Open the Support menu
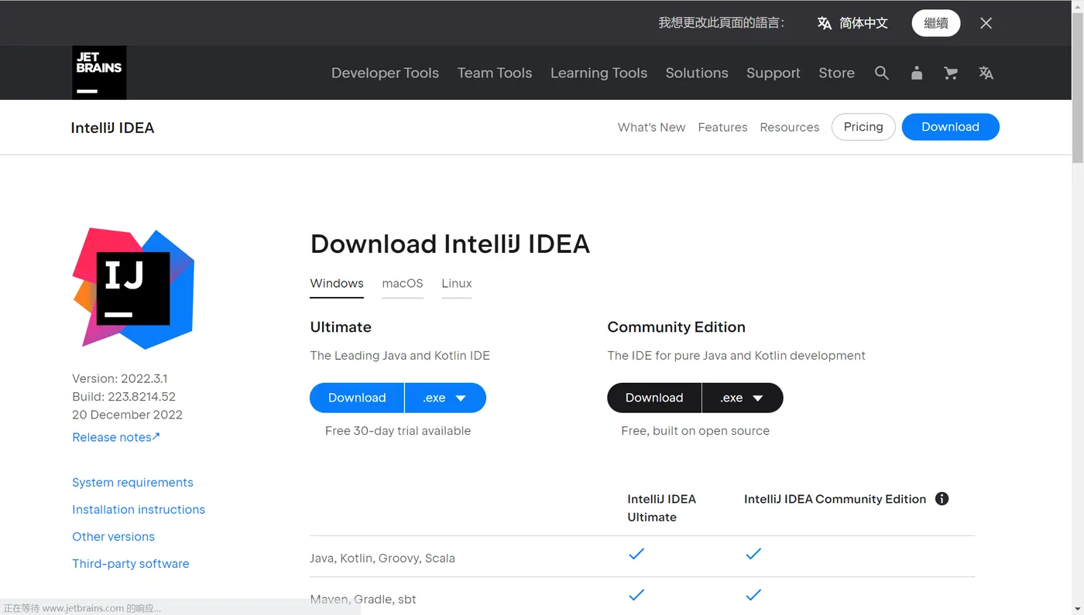This screenshot has width=1084, height=615. (774, 73)
